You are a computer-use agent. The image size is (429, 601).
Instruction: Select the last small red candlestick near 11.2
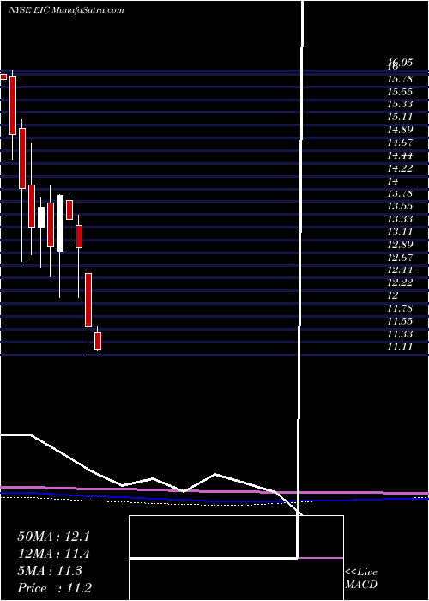[98, 341]
